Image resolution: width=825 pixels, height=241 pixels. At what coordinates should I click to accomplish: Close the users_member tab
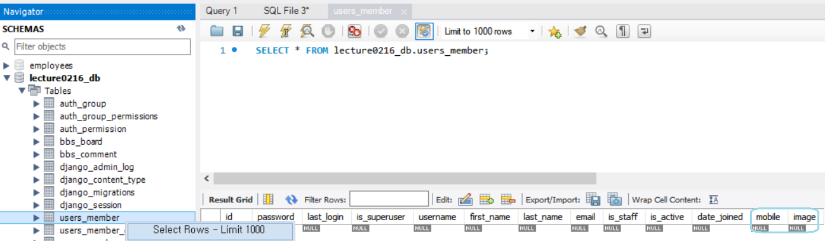(x=403, y=11)
